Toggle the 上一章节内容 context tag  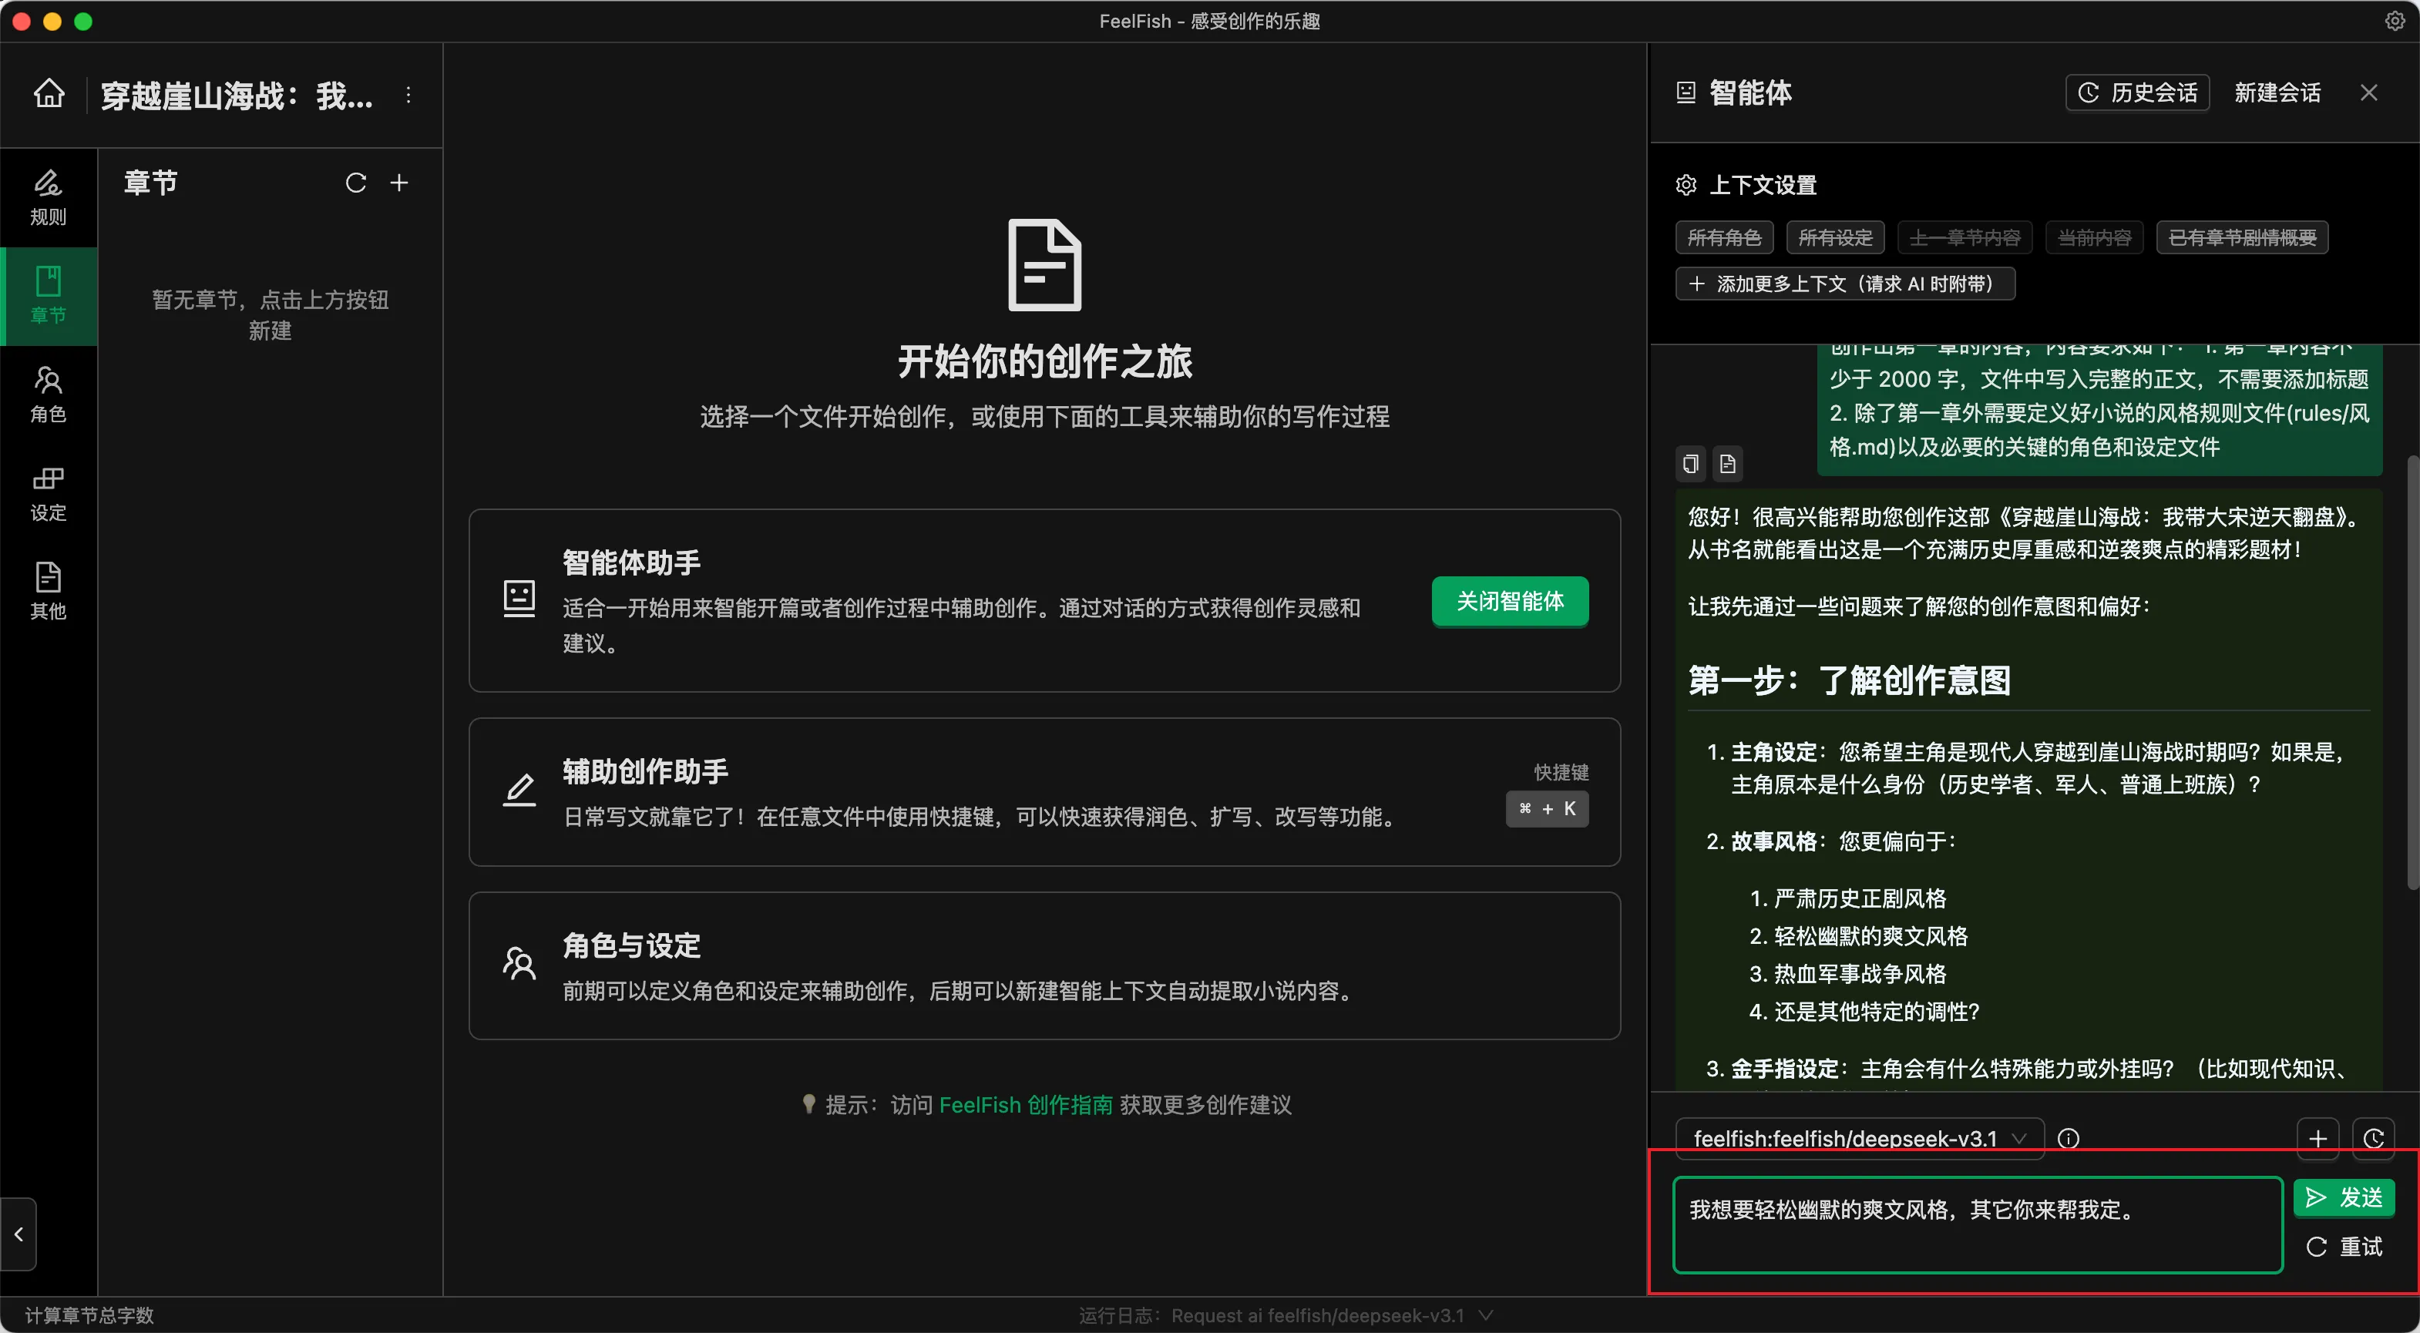tap(1965, 237)
